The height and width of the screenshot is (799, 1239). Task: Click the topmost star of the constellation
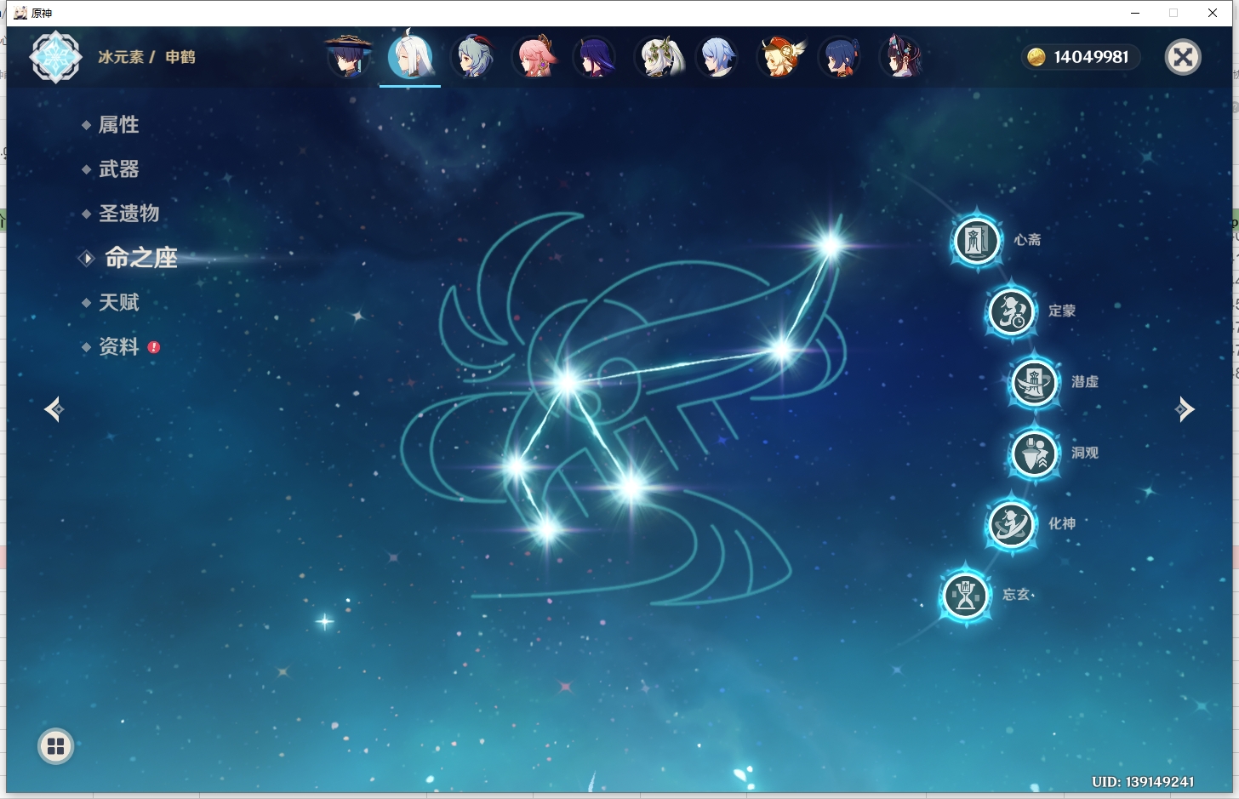pos(831,246)
